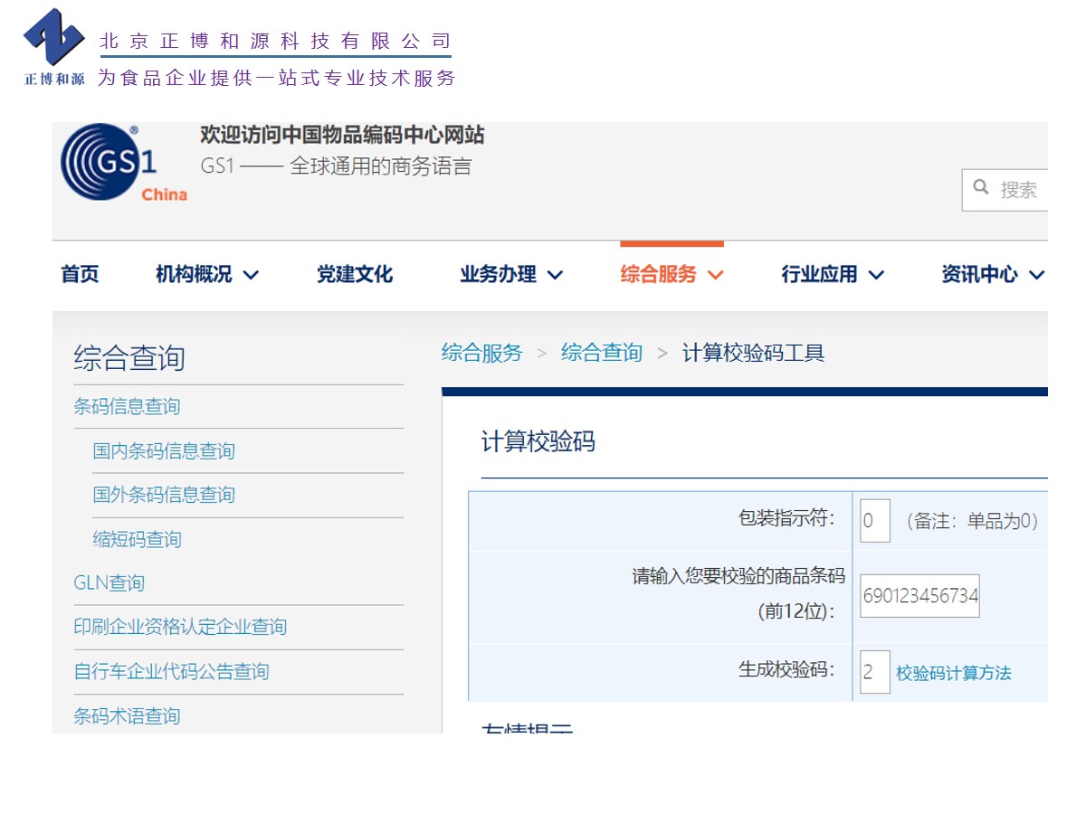Viewport: 1086px width, 814px height.
Task: Open GLN查询 in the sidebar
Action: point(109,583)
